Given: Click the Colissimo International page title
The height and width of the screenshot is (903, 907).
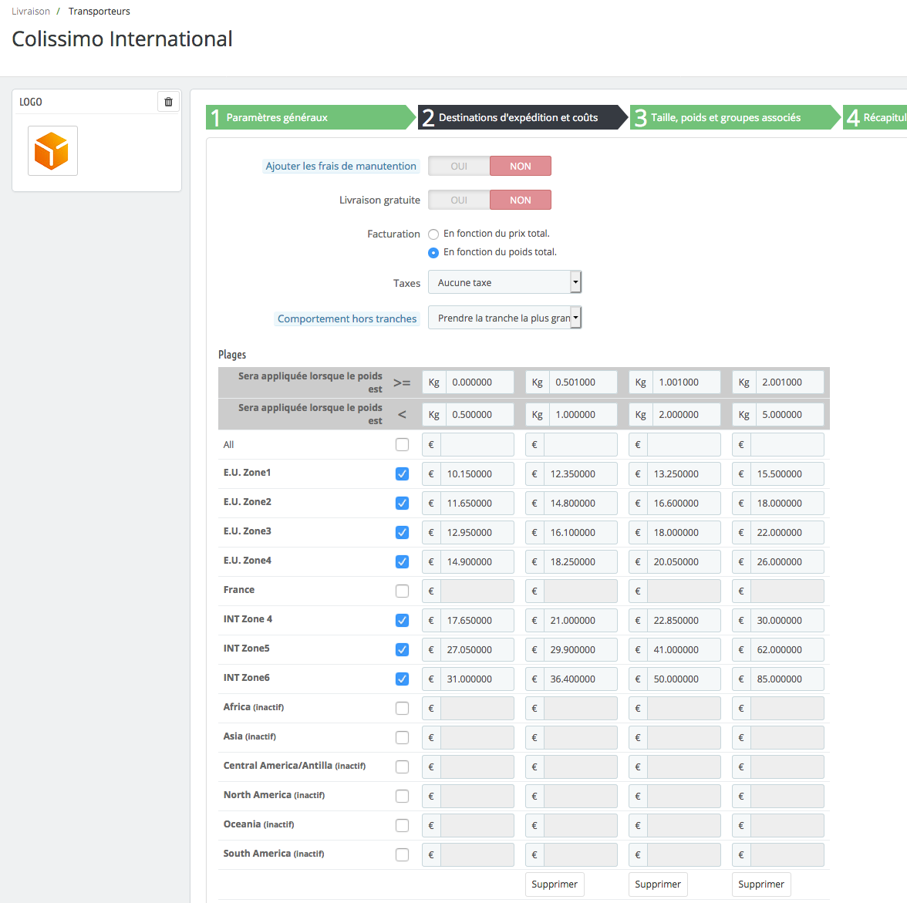Looking at the screenshot, I should pyautogui.click(x=122, y=39).
